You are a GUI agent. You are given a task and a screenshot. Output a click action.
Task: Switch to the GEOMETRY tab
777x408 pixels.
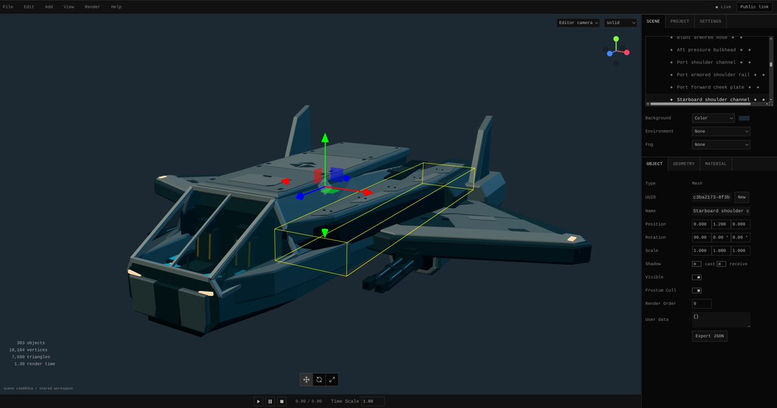(x=683, y=163)
